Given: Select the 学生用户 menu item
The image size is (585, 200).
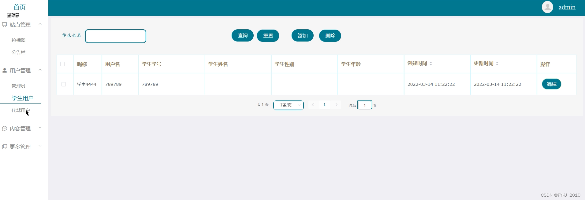Looking at the screenshot, I should 22,98.
